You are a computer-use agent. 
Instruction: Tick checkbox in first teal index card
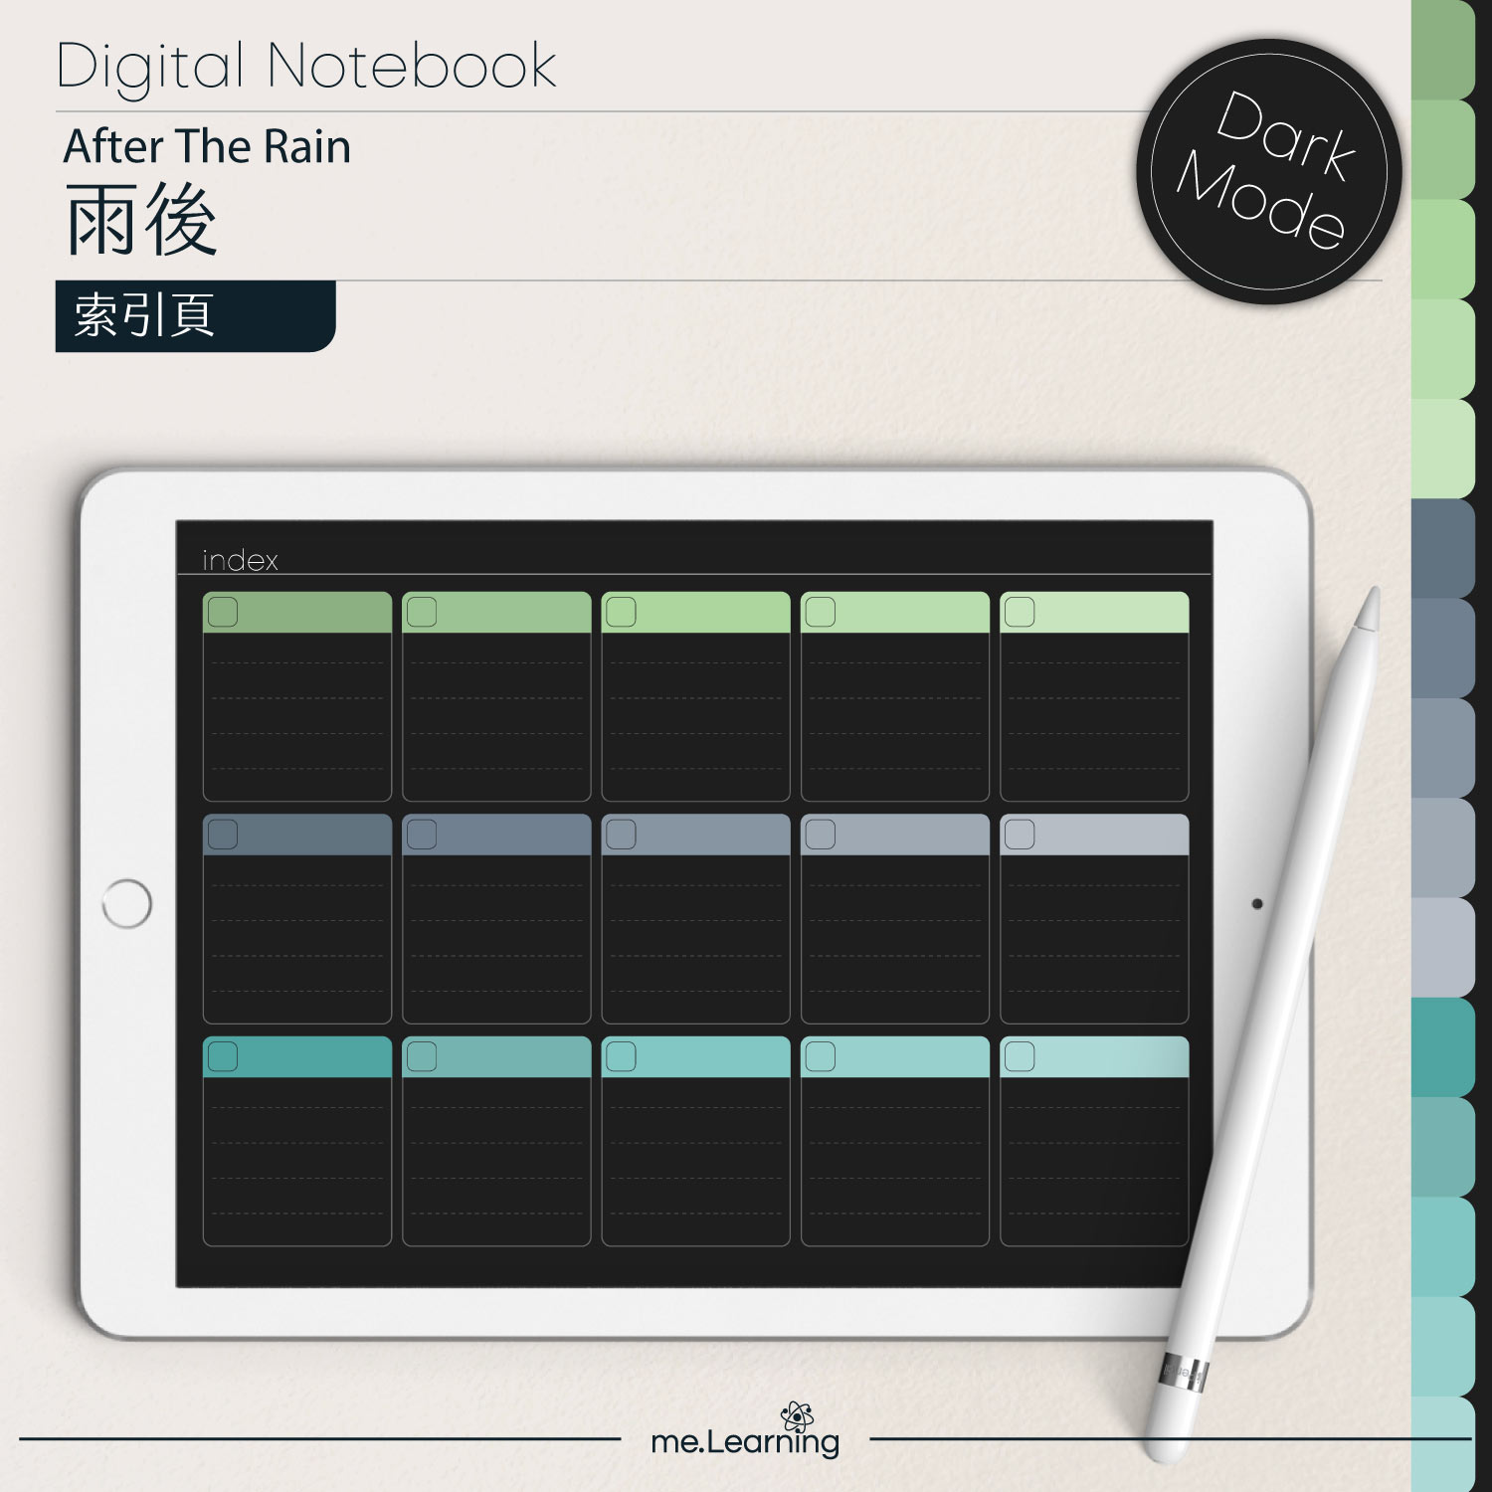coord(223,1056)
